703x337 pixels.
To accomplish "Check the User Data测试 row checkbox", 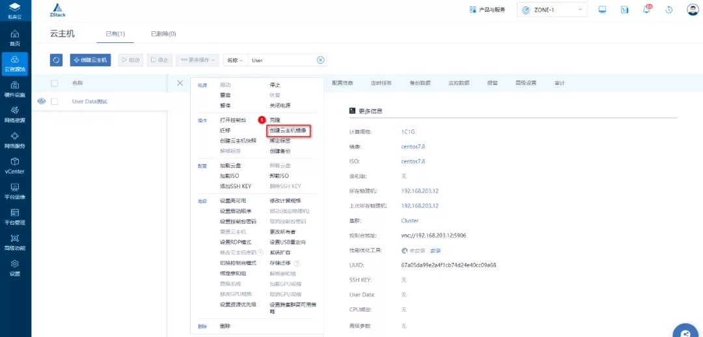I will tap(55, 101).
